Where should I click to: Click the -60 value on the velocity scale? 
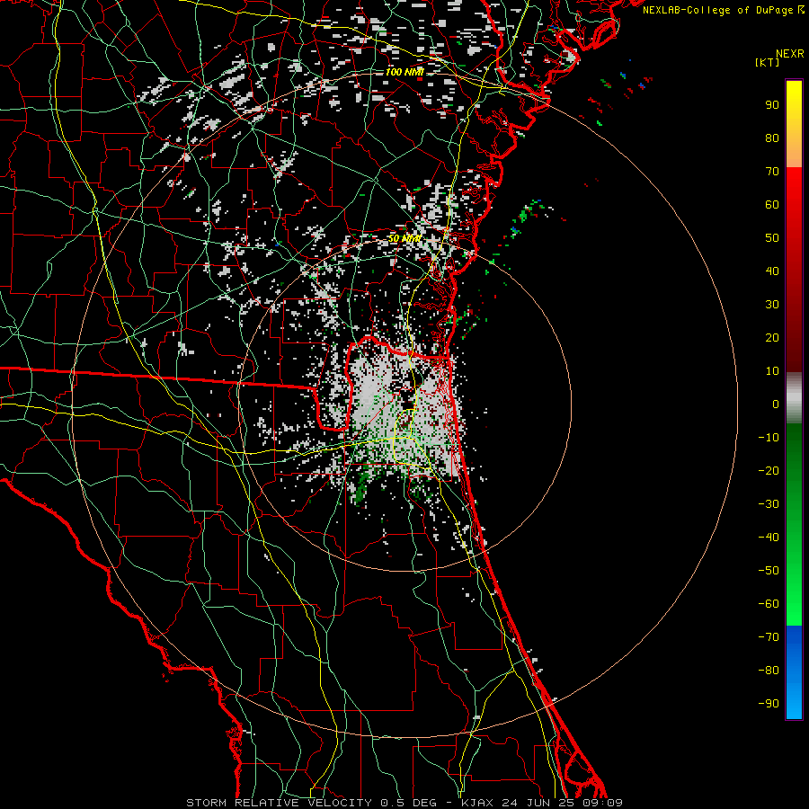[x=769, y=604]
